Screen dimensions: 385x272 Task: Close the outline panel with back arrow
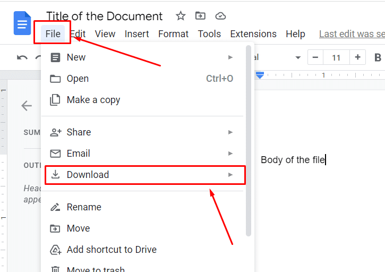(27, 106)
